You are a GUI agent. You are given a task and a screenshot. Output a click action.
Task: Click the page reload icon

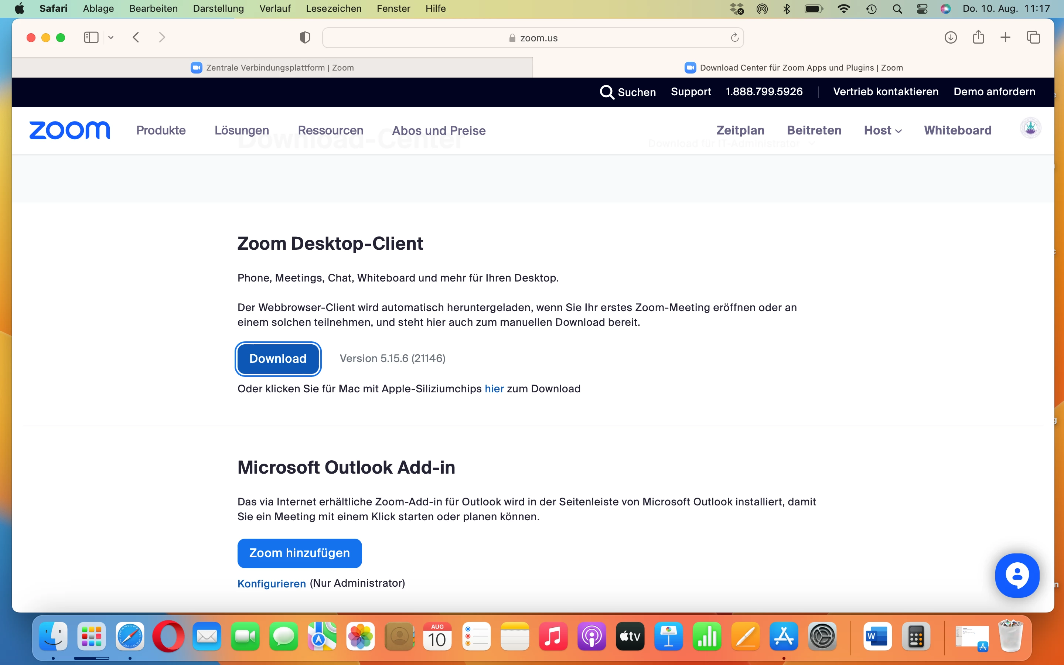[734, 38]
